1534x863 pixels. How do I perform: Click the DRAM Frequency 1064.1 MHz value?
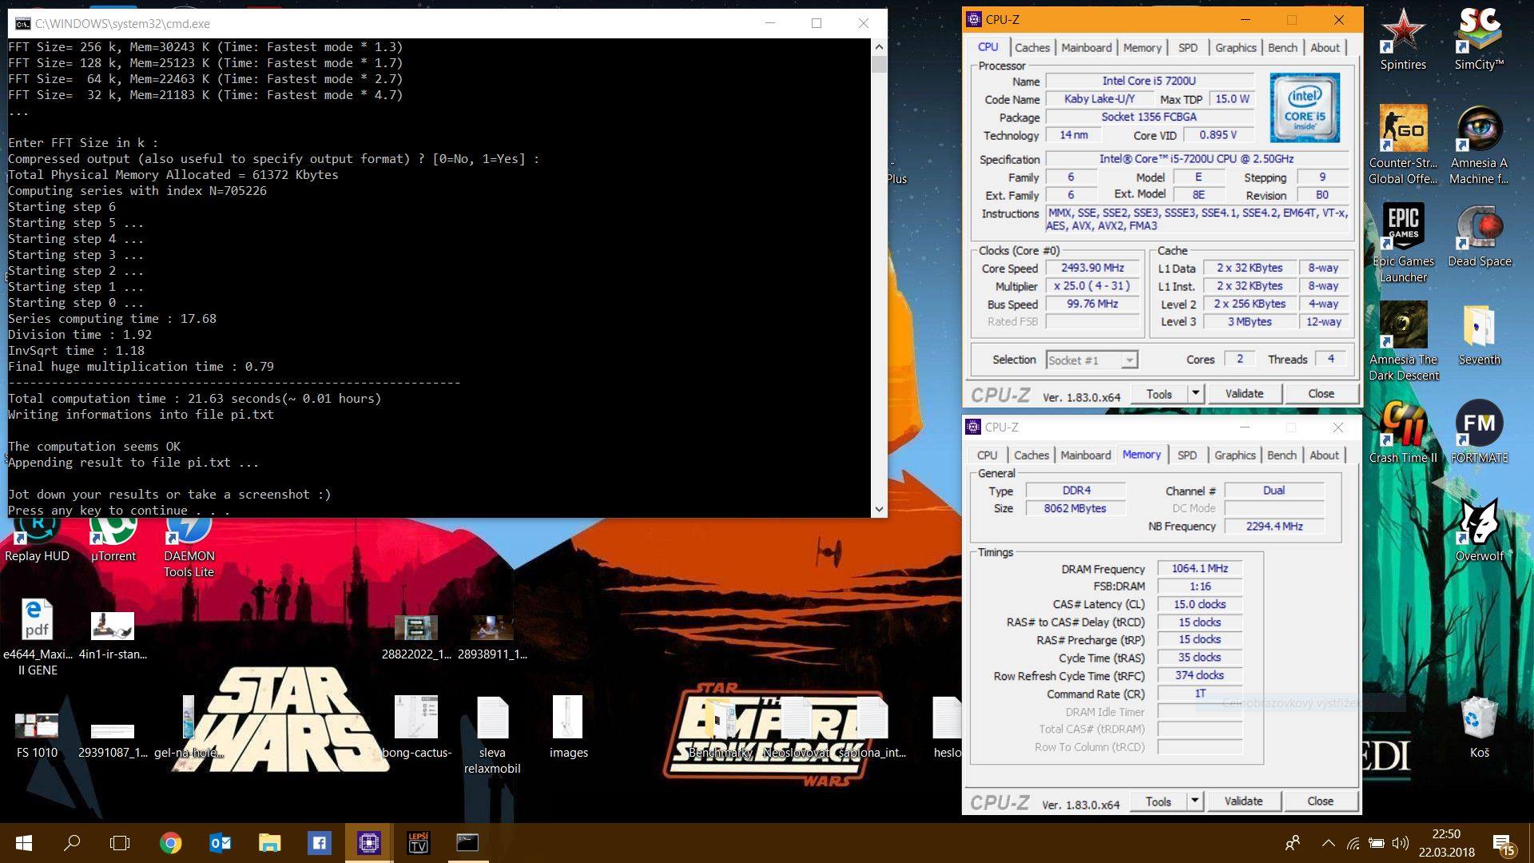(1199, 568)
